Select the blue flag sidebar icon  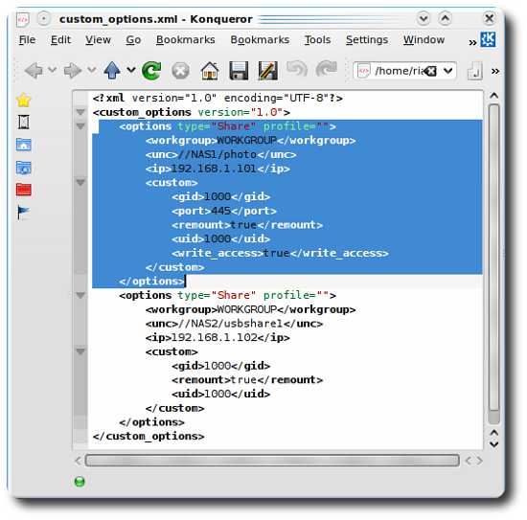click(x=23, y=213)
